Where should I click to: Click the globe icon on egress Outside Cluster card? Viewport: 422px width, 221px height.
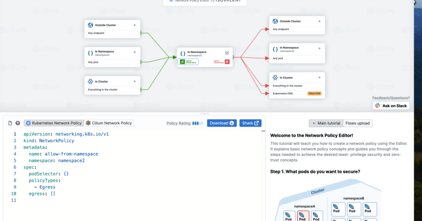click(275, 21)
